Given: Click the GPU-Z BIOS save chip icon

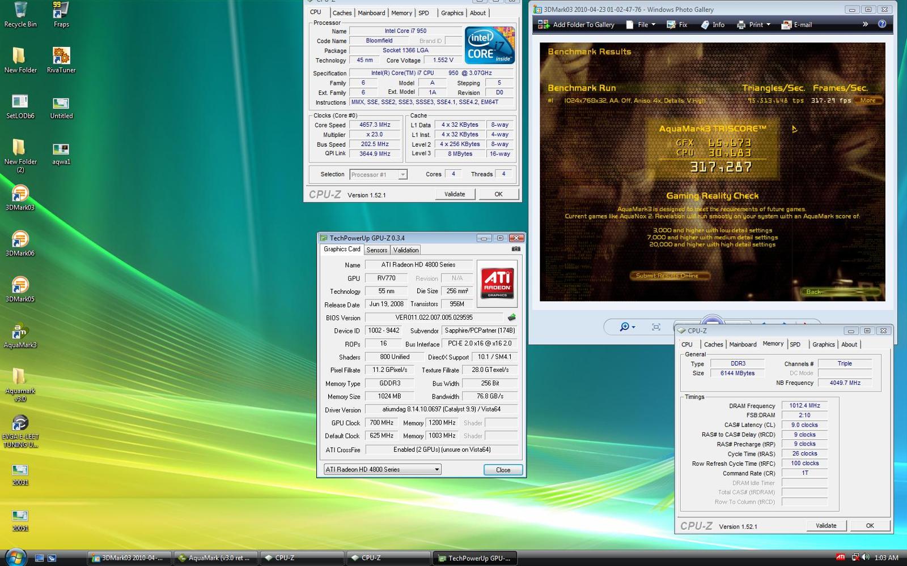Looking at the screenshot, I should click(512, 318).
